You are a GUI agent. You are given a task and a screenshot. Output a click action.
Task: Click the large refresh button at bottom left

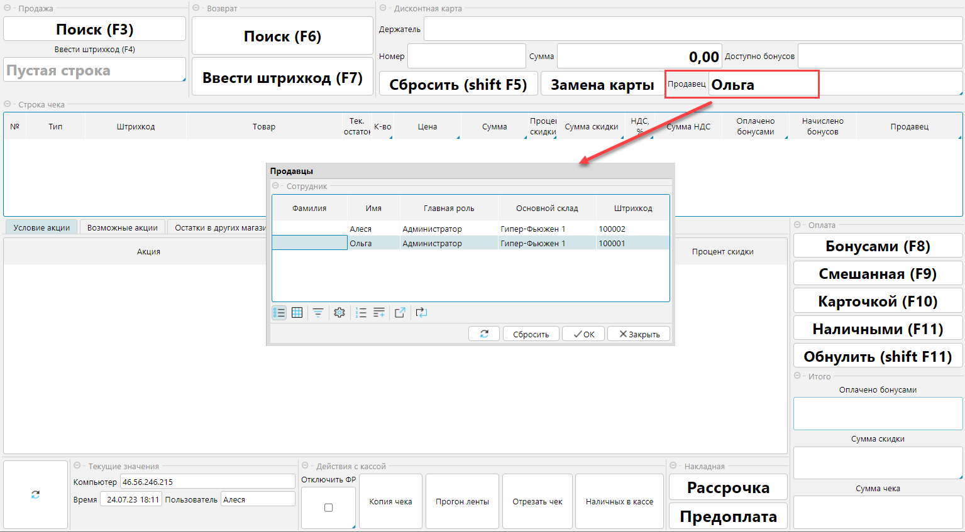[x=35, y=495]
